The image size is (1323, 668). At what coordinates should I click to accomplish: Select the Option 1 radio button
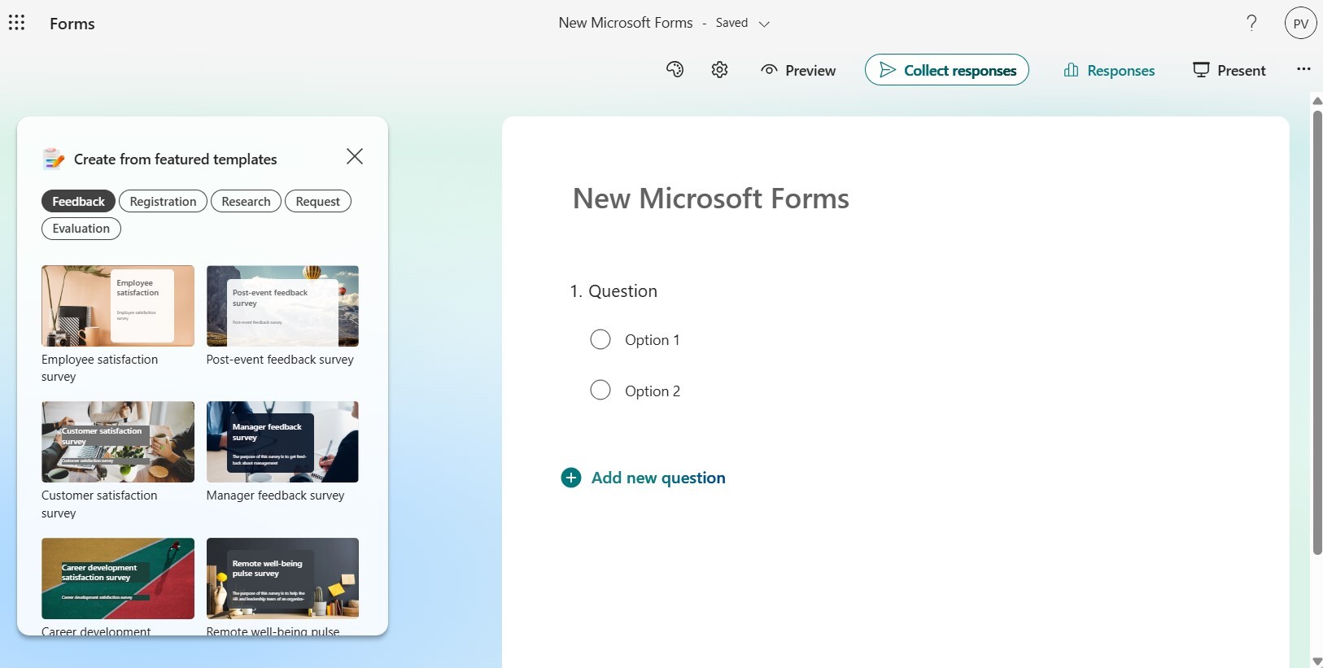[600, 339]
